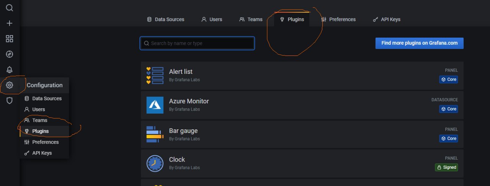The width and height of the screenshot is (490, 186).
Task: Click Find more plugins on Grafana.com button
Action: pos(420,43)
